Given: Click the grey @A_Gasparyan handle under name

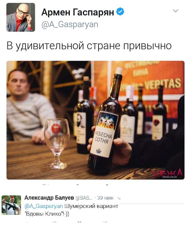Looking at the screenshot, I should (x=70, y=25).
